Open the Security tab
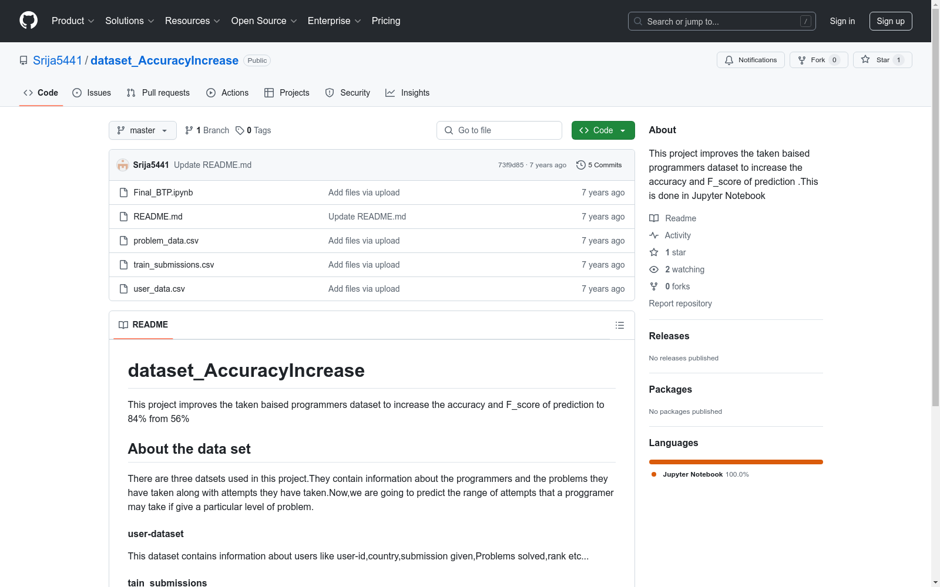 (348, 93)
